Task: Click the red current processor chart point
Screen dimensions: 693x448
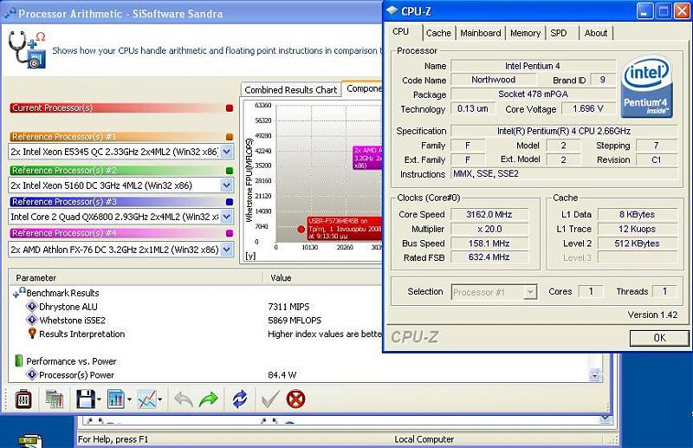Action: (x=301, y=229)
